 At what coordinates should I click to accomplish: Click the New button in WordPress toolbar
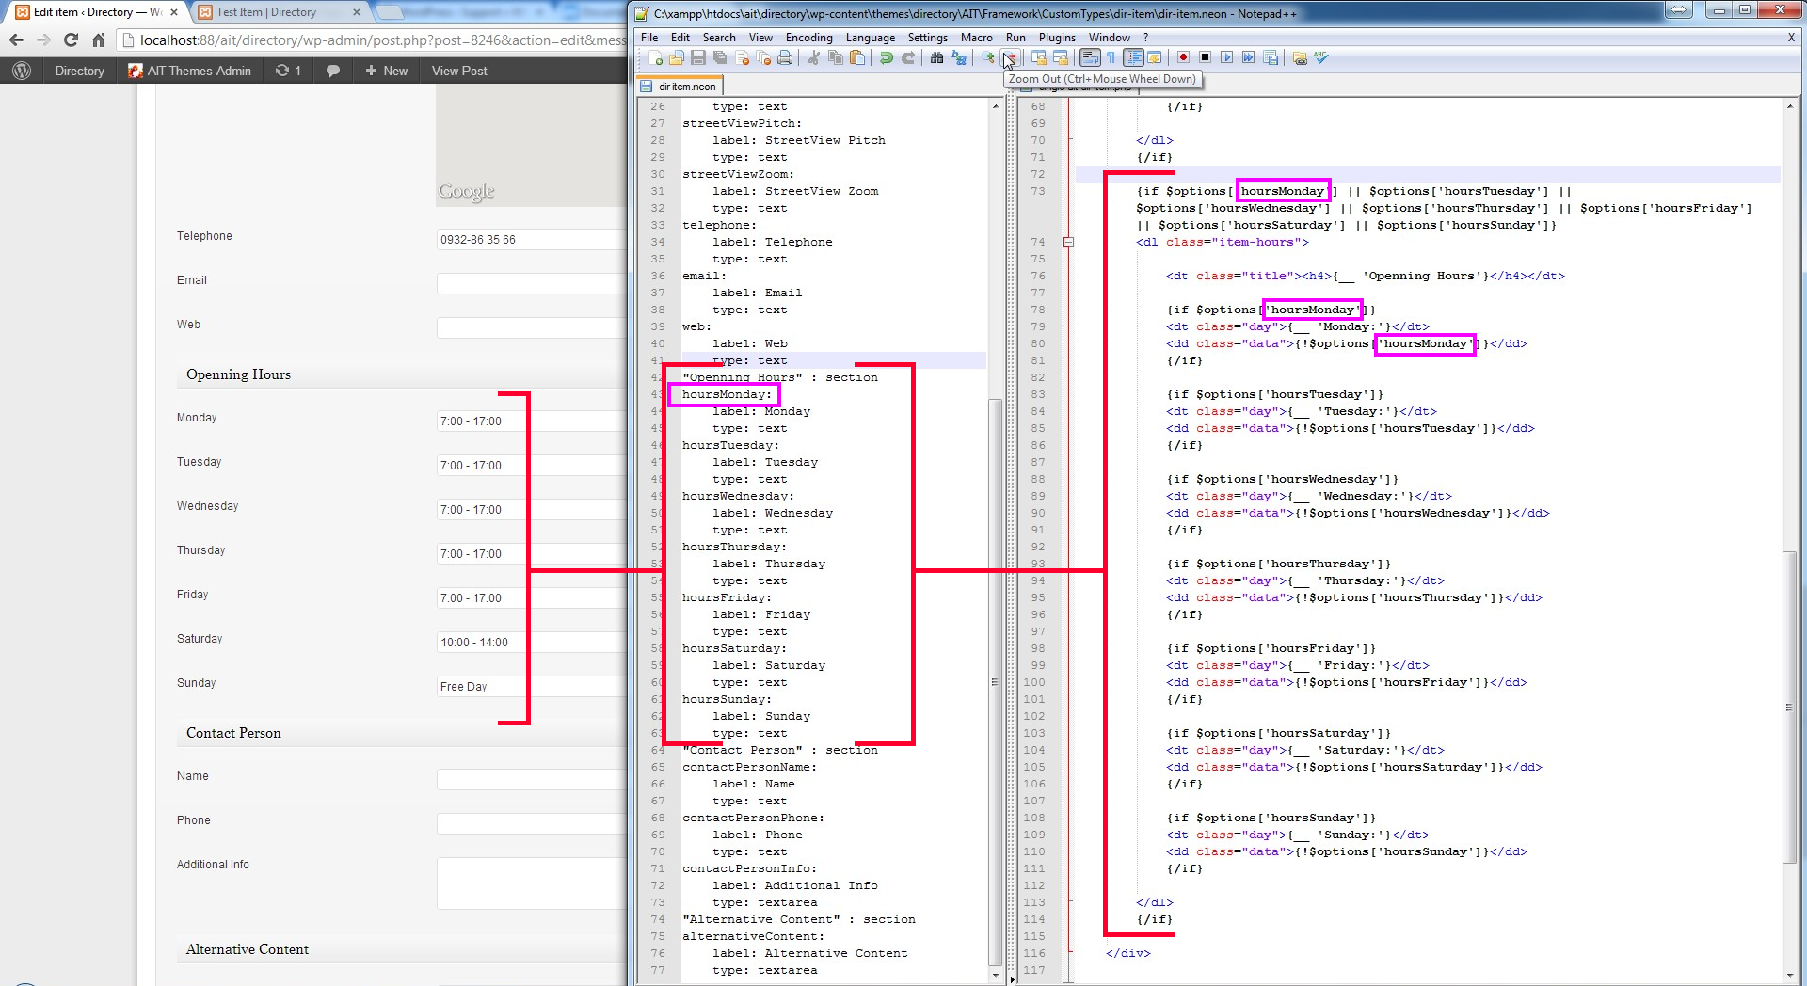click(385, 71)
